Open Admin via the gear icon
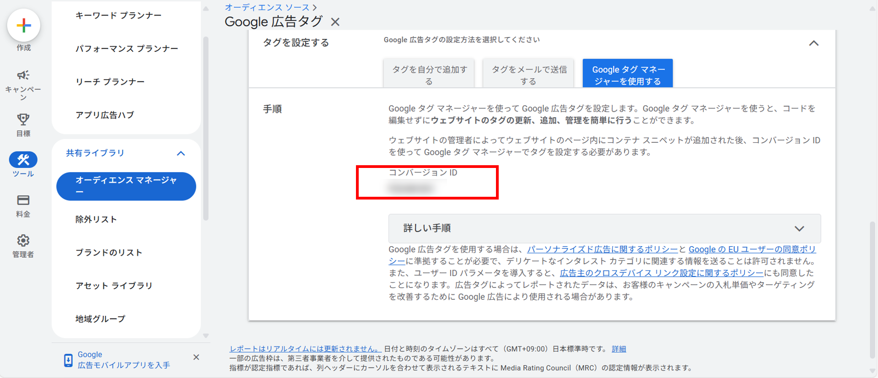Image resolution: width=878 pixels, height=378 pixels. click(x=23, y=240)
